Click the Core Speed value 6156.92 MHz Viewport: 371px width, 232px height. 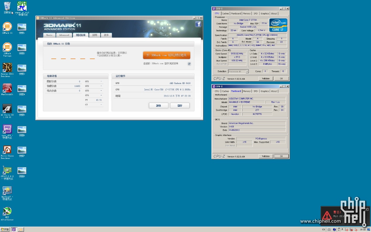pyautogui.click(x=237, y=54)
